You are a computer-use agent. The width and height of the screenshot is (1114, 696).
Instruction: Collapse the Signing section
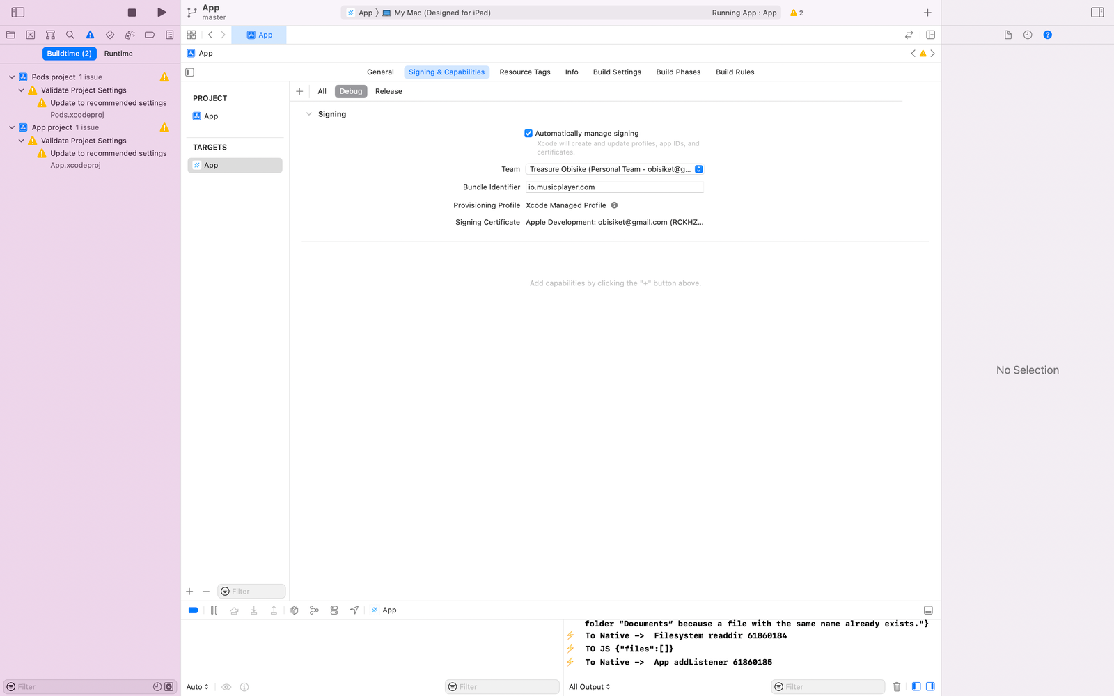tap(309, 114)
